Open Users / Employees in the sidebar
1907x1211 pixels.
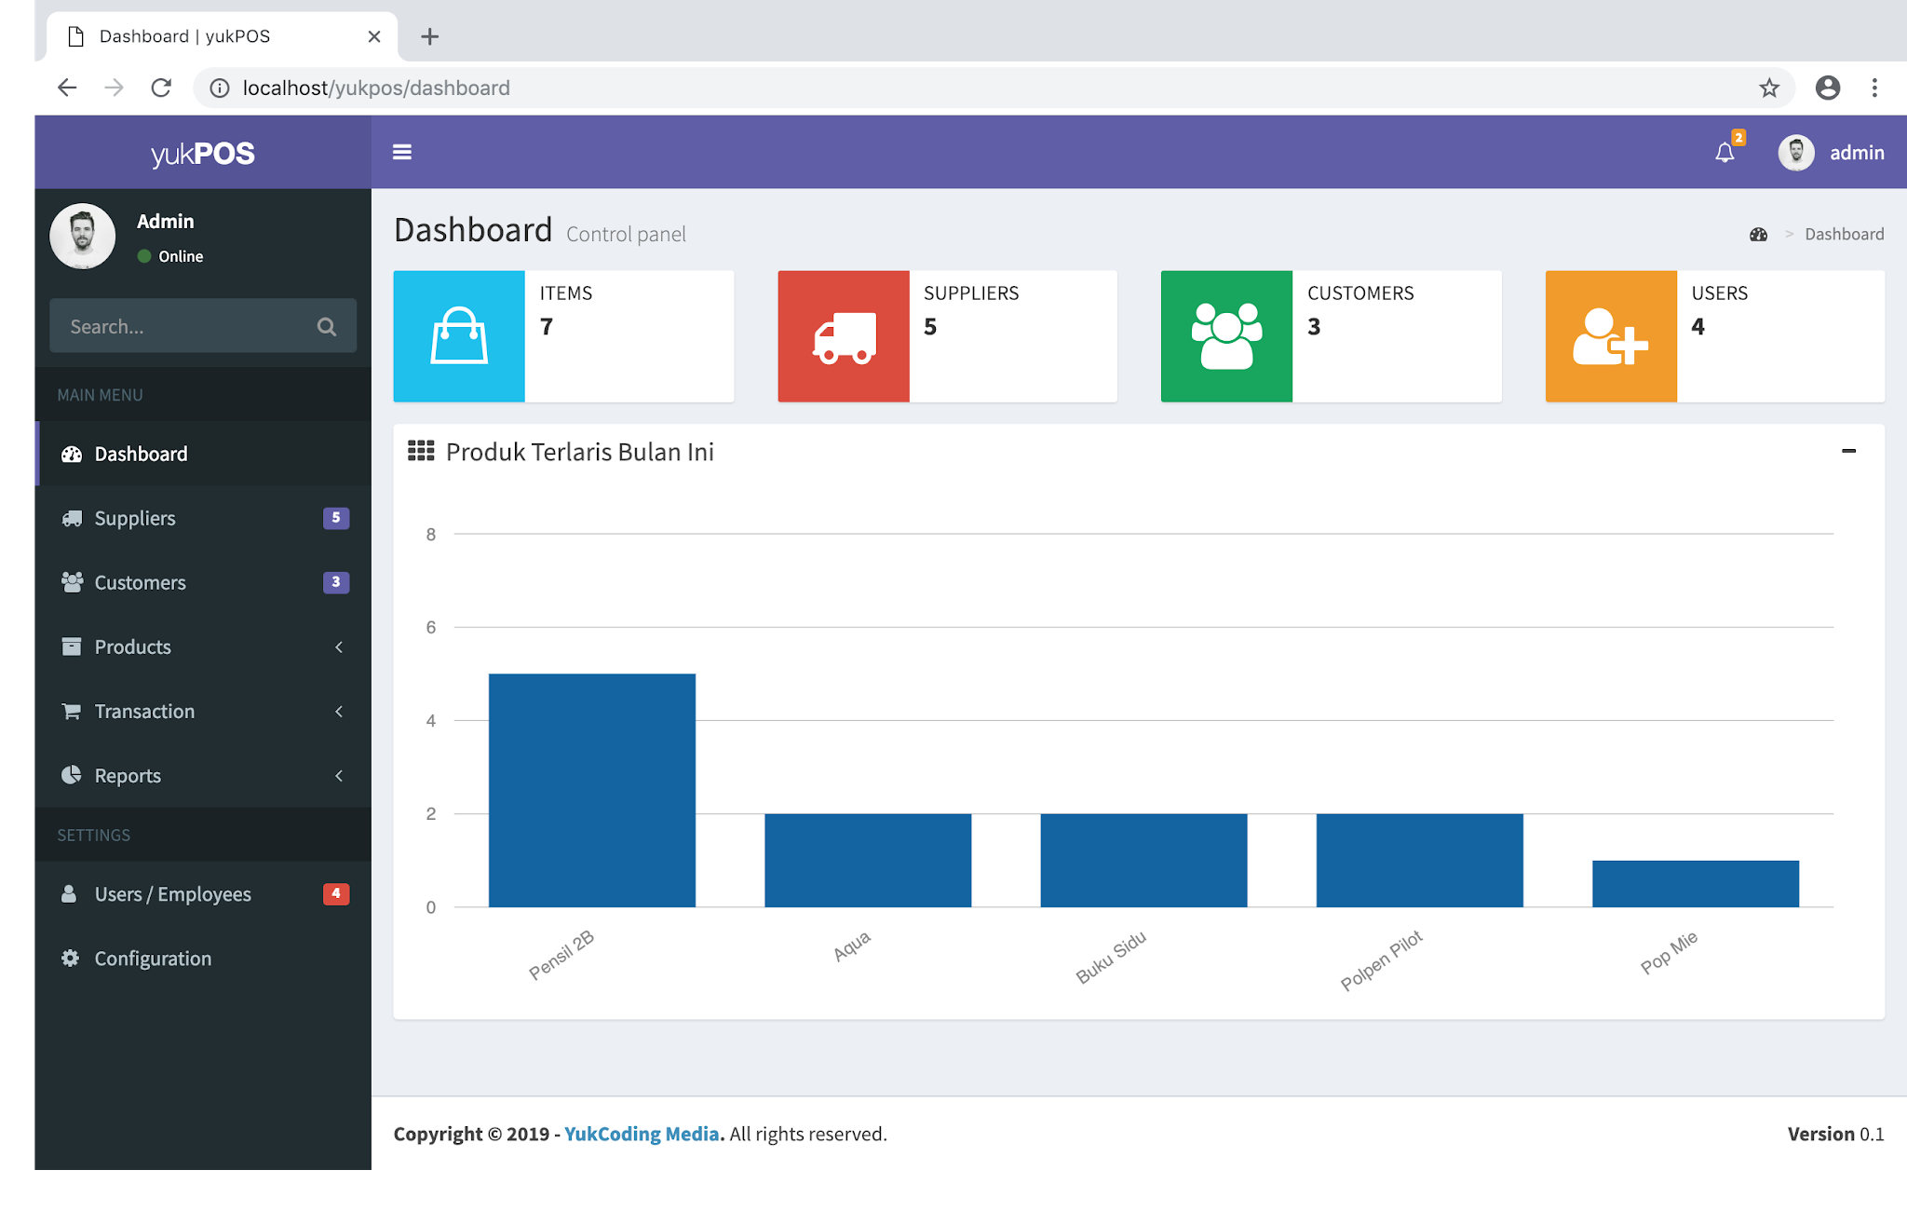(x=172, y=894)
